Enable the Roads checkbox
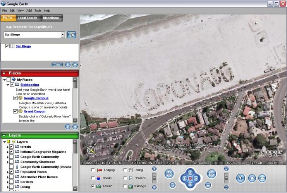Viewport: 287px width, 193px height. (93, 178)
